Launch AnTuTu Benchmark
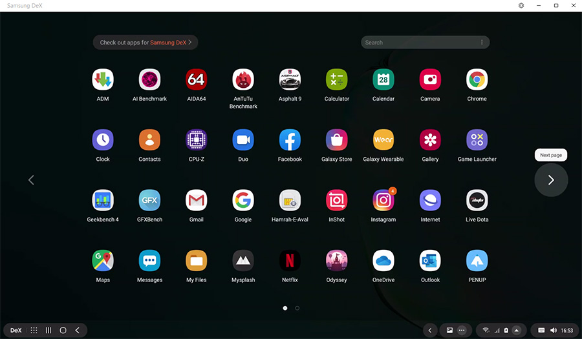582x339 pixels. [x=243, y=79]
